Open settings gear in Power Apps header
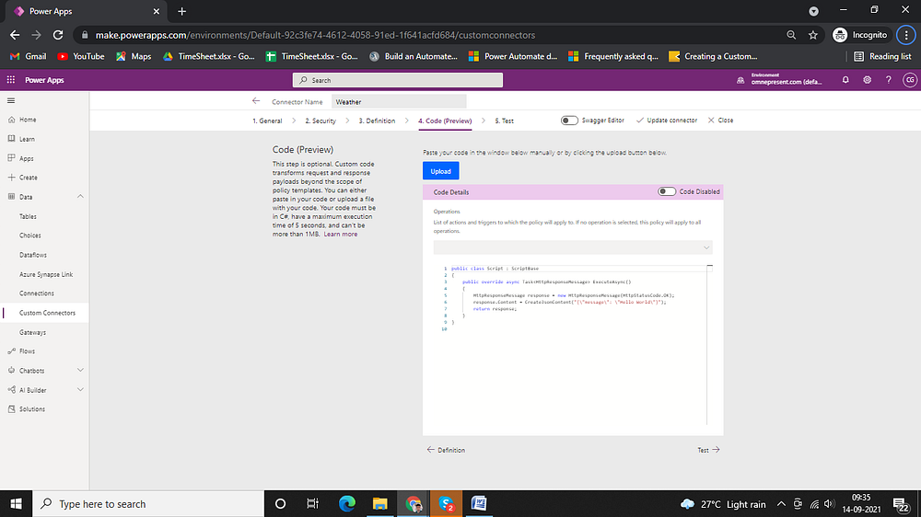Image resolution: width=921 pixels, height=517 pixels. 867,80
